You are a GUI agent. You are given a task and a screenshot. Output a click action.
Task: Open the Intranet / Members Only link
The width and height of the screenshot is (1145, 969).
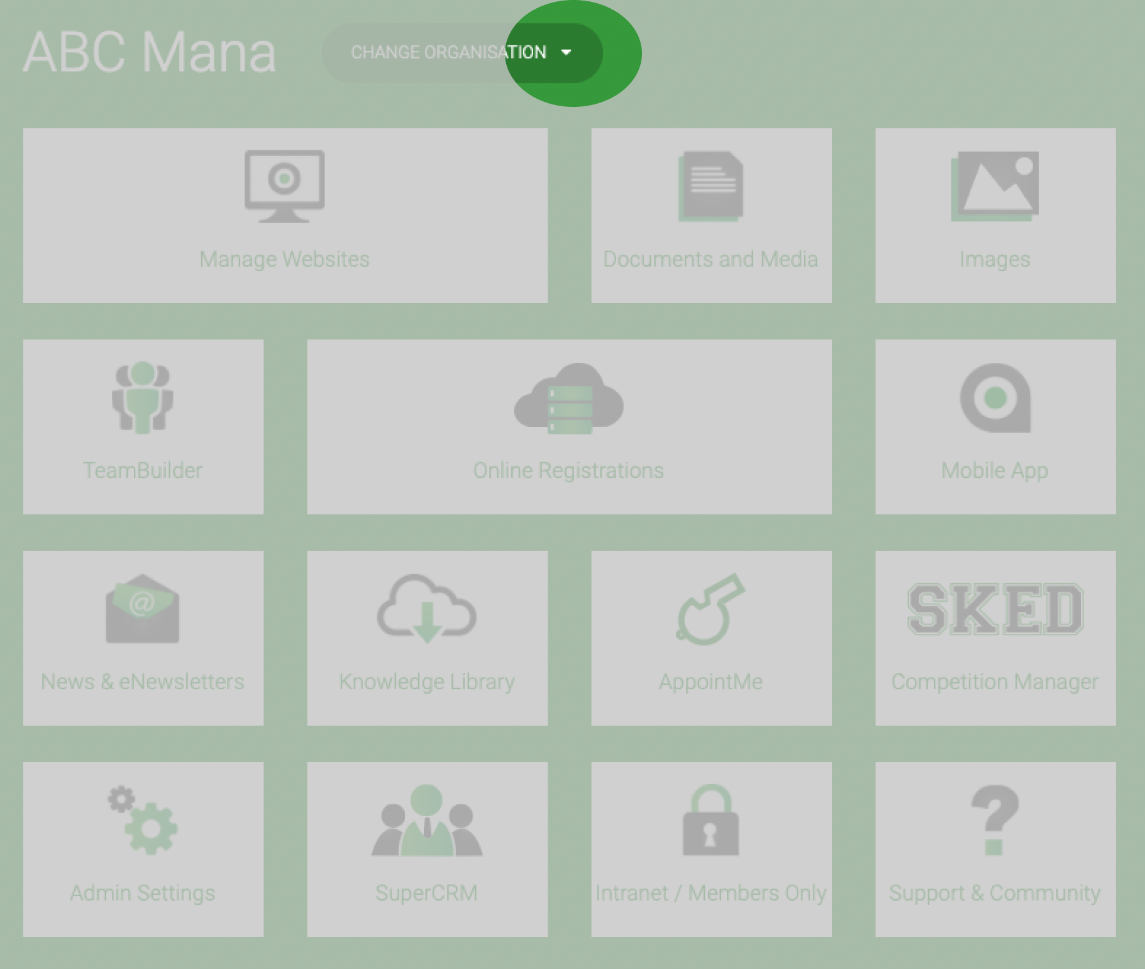[x=711, y=893]
